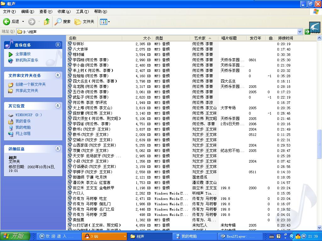Viewport: 322px width, 241px height.
Task: Collapse the 详细信息 panel
Action: pyautogui.click(x=58, y=149)
